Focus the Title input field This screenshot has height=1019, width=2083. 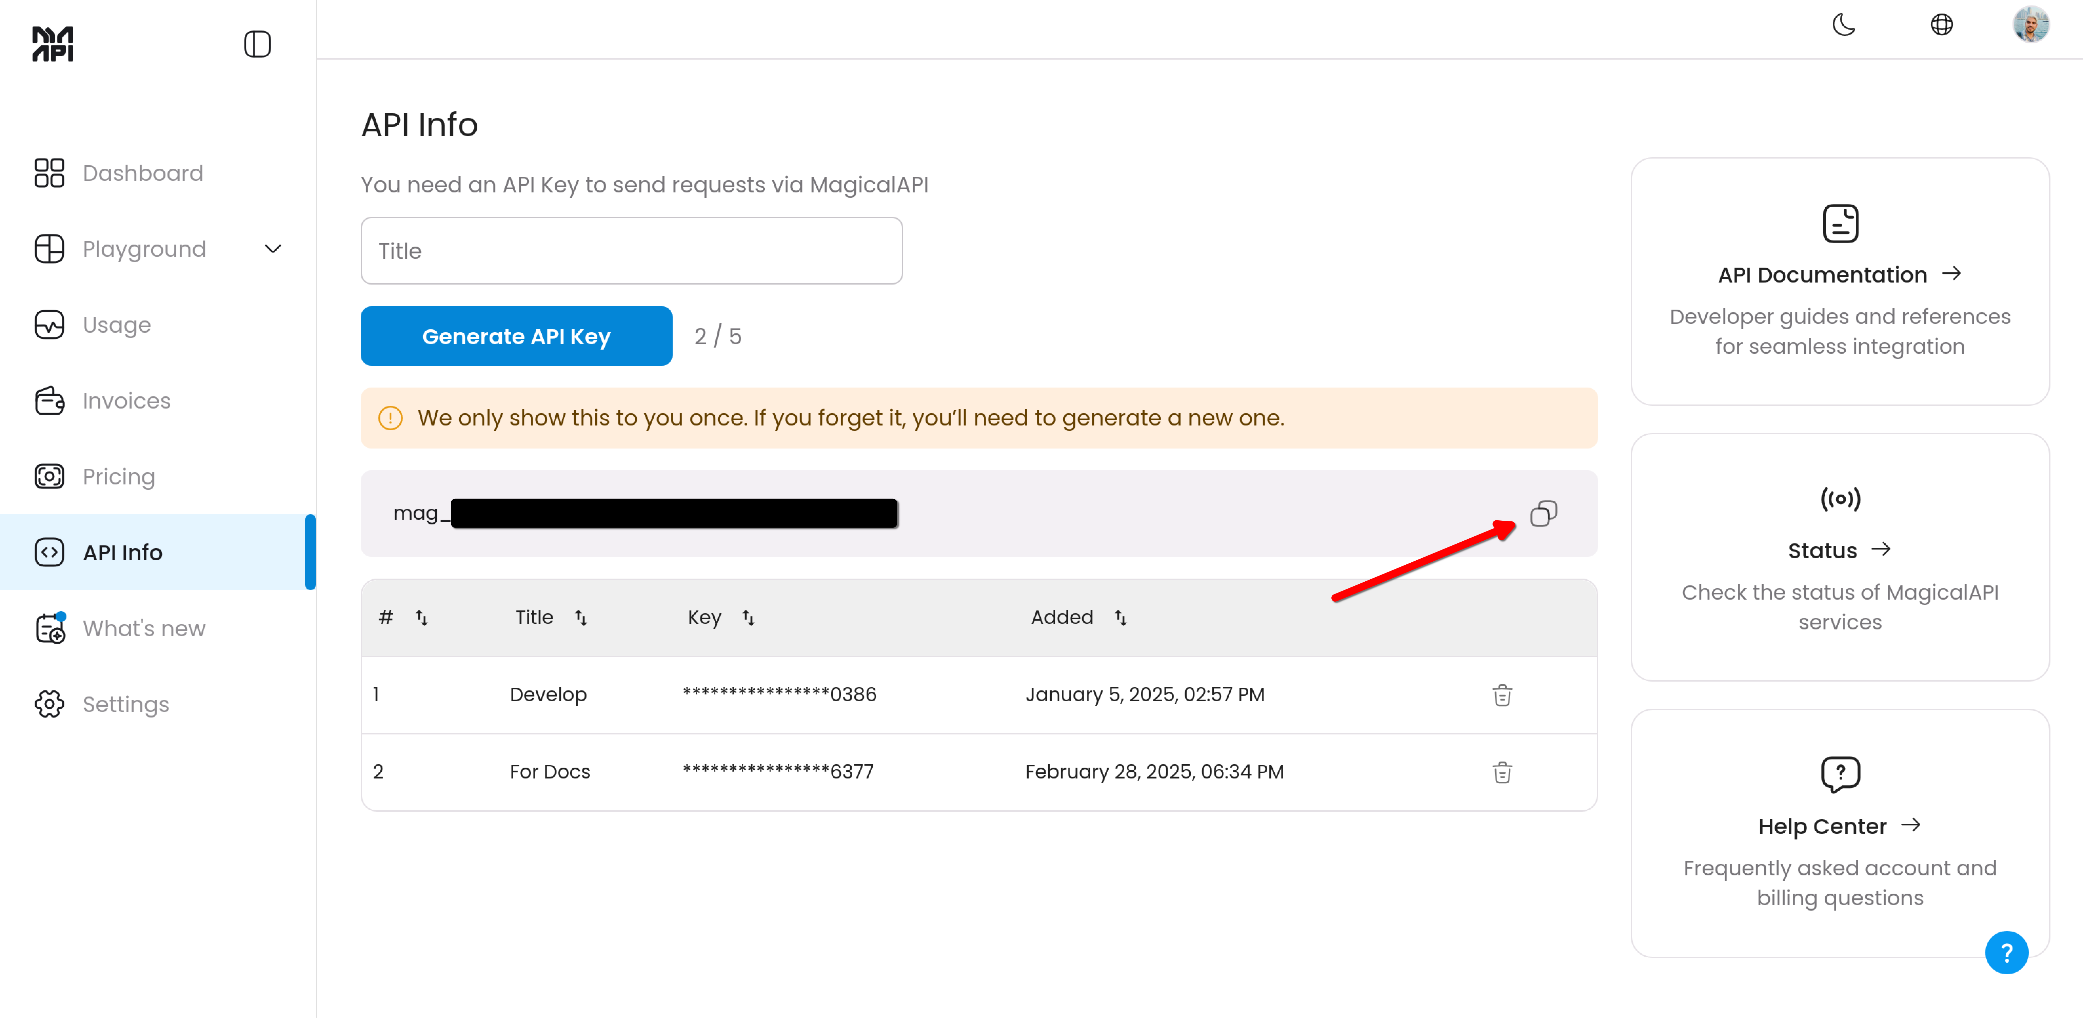coord(632,250)
